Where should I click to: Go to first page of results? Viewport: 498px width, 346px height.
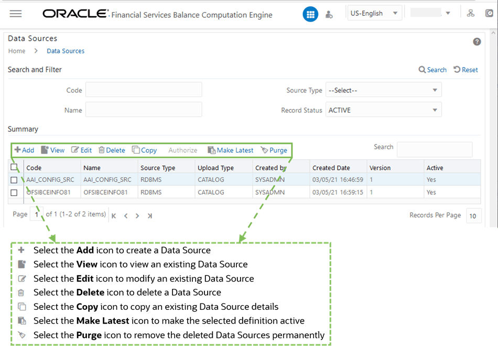[x=114, y=216]
